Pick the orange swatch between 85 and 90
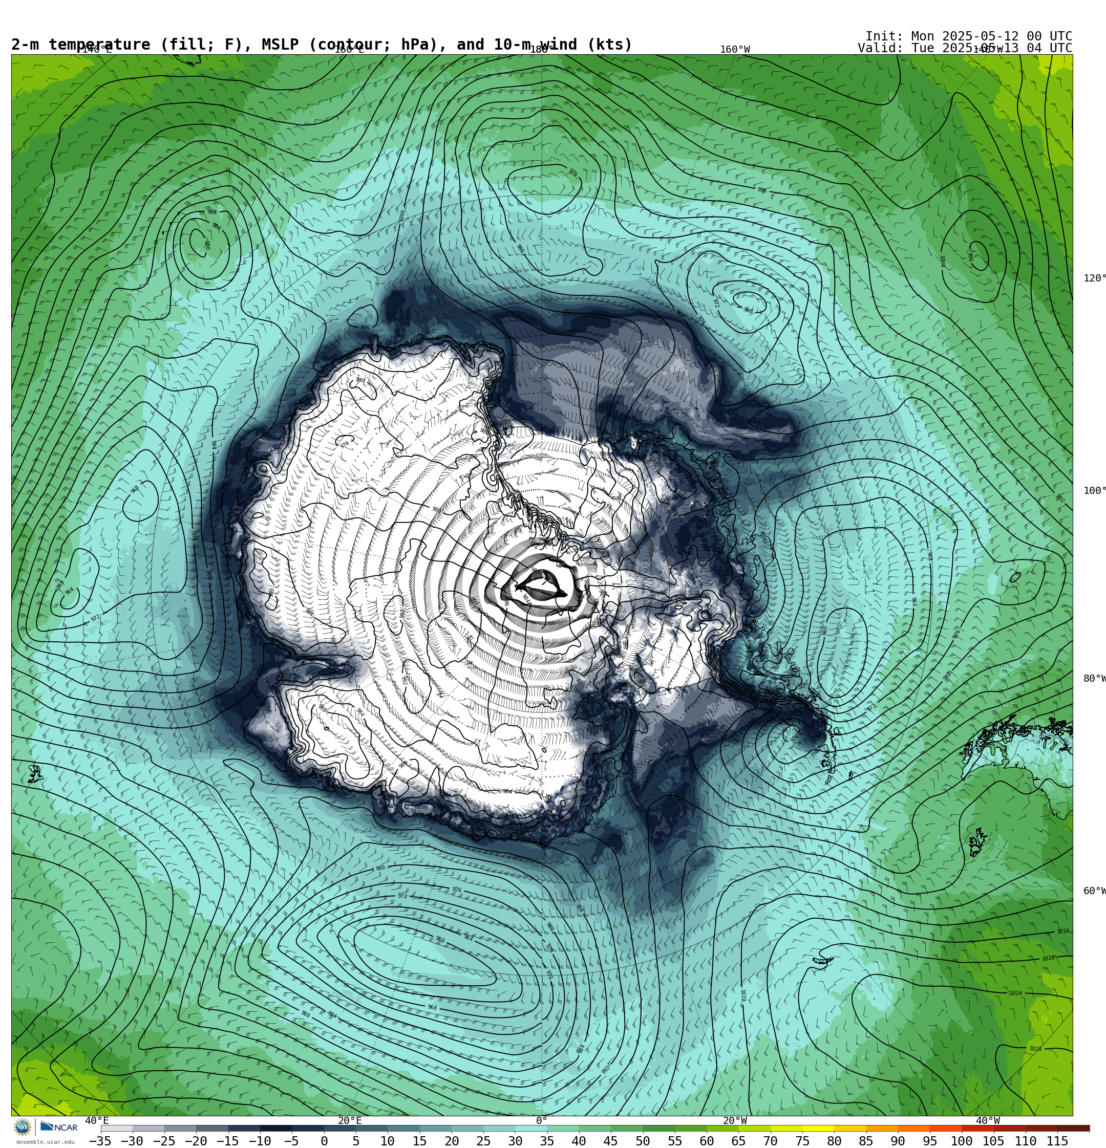The image size is (1106, 1148). (x=882, y=1128)
